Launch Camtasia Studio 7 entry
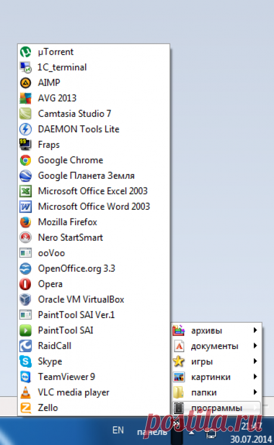Viewport: 274px width, 445px height. [x=94, y=114]
